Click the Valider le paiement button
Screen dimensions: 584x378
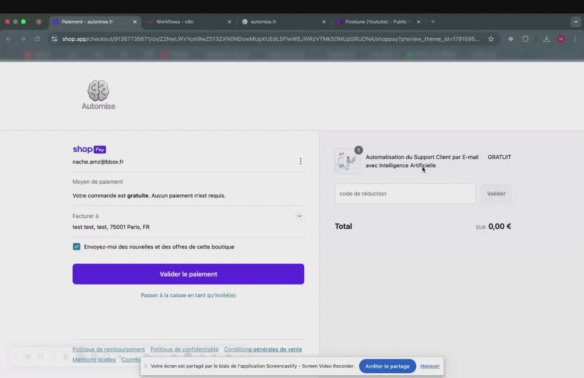pyautogui.click(x=188, y=274)
